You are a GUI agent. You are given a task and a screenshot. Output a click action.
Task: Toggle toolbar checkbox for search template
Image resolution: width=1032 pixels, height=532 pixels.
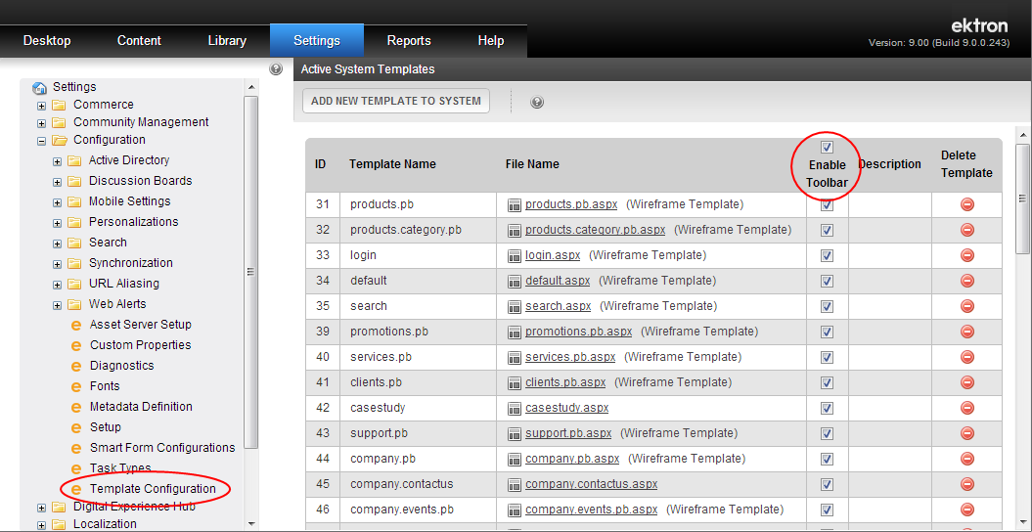point(828,306)
